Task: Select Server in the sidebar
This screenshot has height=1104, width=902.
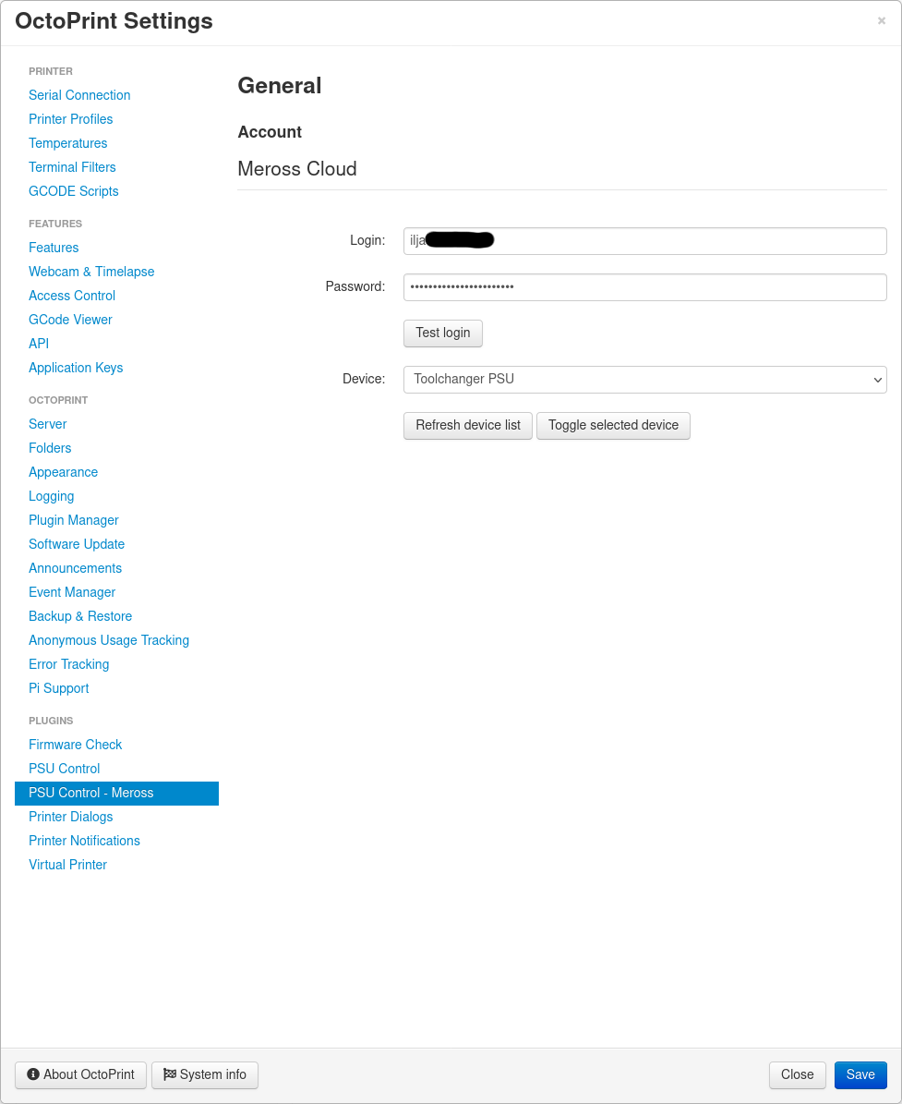Action: [48, 423]
